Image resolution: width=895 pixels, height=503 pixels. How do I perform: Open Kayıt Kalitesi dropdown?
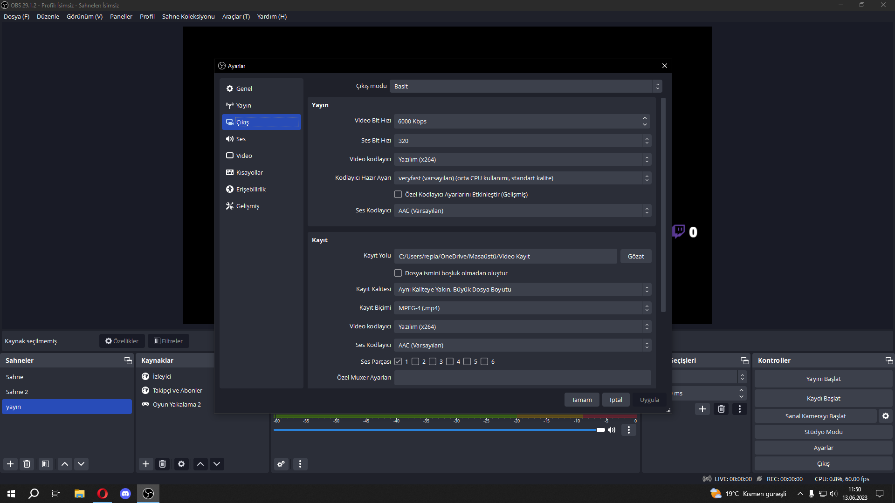(x=523, y=289)
